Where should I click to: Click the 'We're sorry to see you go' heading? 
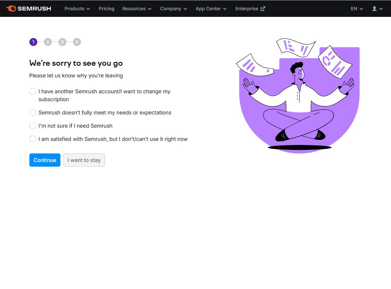tap(76, 63)
